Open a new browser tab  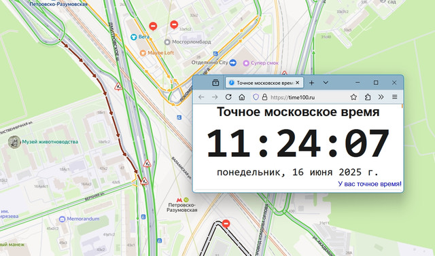(311, 83)
